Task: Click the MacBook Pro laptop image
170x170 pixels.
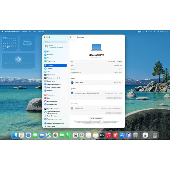Action: coord(96,47)
